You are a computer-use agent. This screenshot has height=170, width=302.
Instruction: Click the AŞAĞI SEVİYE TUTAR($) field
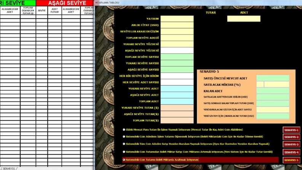(177, 114)
